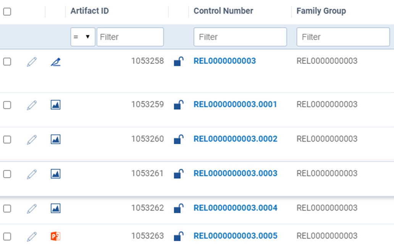Click the unlock padlock icon beside REL0000000003.0004
Screen dimensions: 394x250
click(179, 208)
